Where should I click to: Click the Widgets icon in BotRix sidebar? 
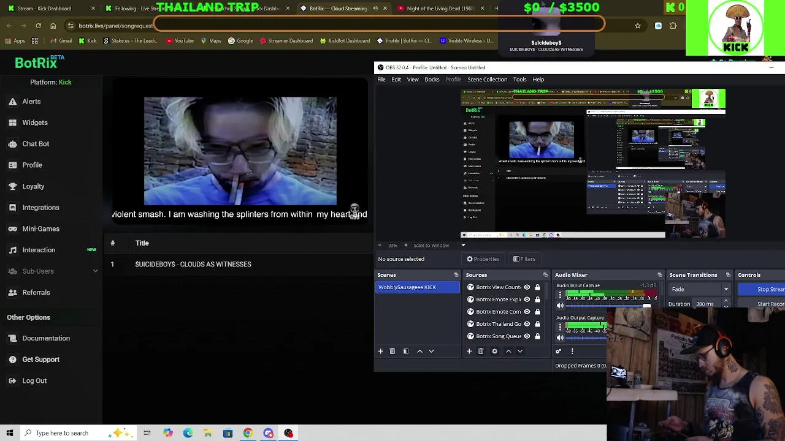(12, 123)
